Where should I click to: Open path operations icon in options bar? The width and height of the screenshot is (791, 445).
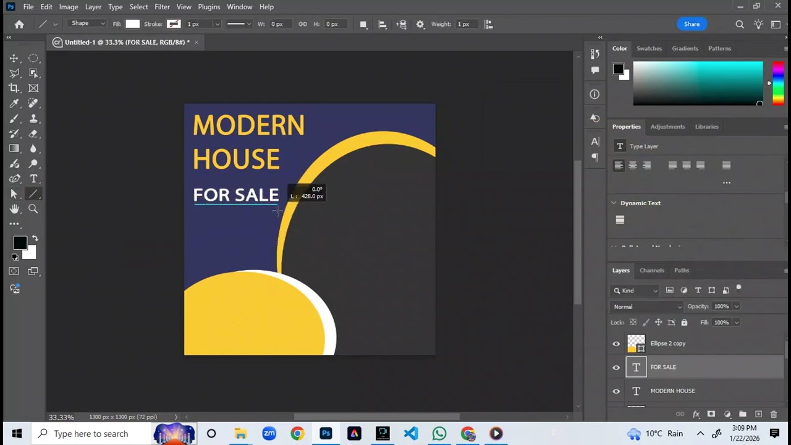(x=363, y=24)
